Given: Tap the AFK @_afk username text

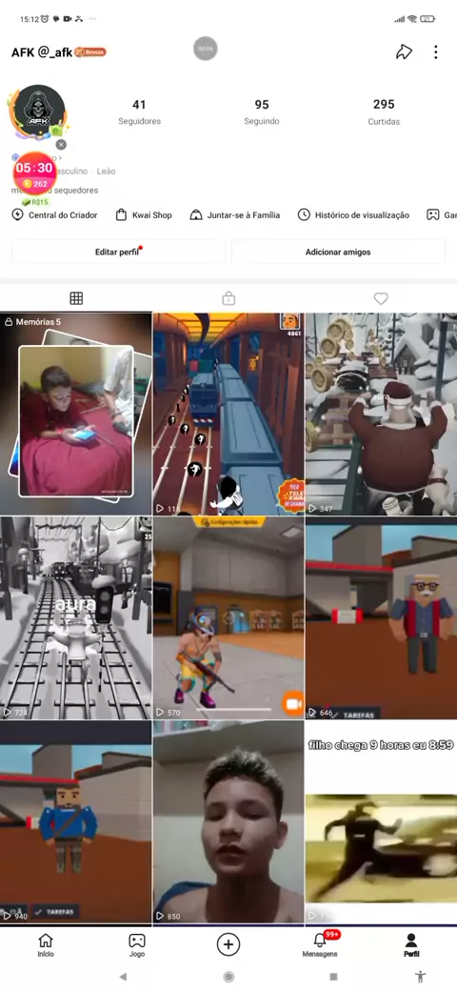Looking at the screenshot, I should [42, 52].
